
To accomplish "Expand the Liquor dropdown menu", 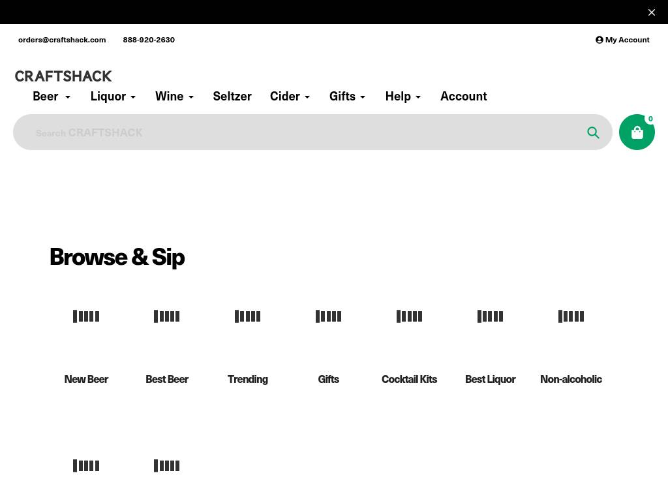I will pos(113,96).
